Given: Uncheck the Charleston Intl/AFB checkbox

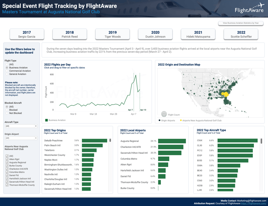Looking at the screenshot, I should (7, 169).
